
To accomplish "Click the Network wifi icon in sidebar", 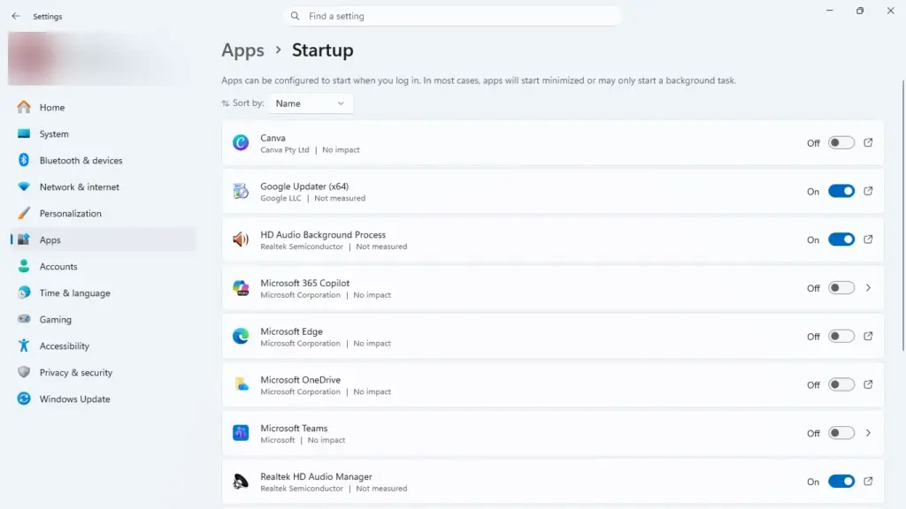I will click(24, 186).
